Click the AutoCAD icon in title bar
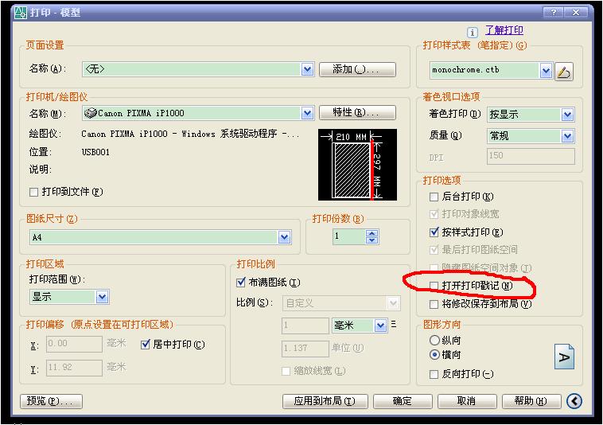This screenshot has width=603, height=425. click(x=21, y=13)
